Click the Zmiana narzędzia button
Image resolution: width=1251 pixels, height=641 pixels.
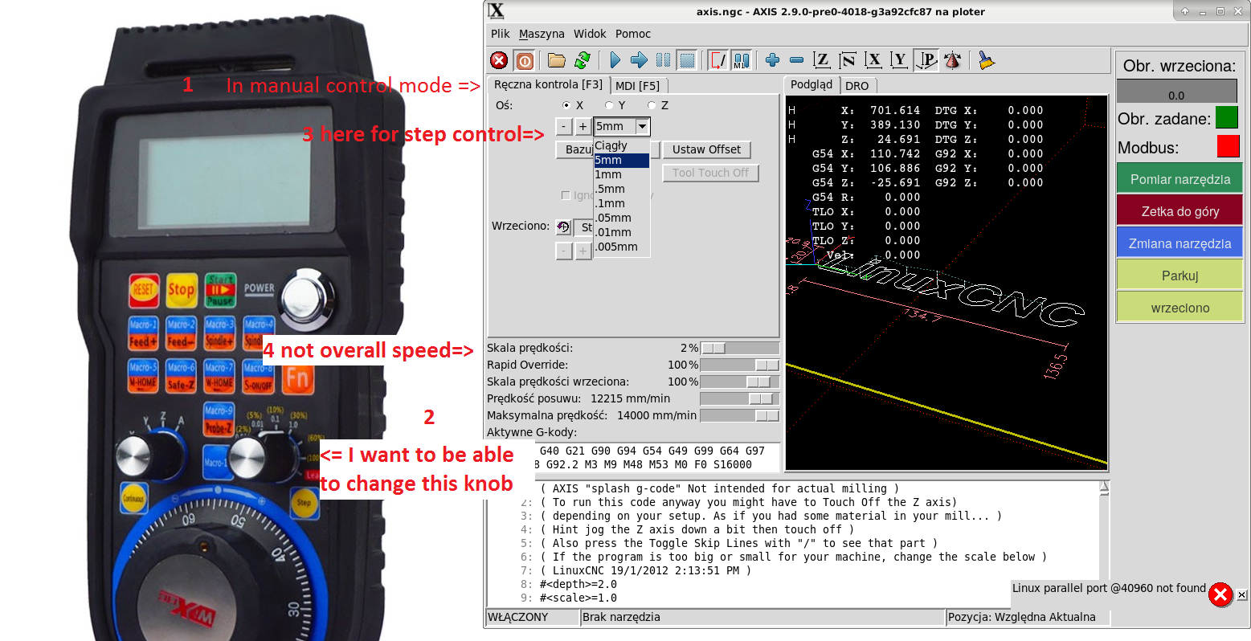(x=1180, y=243)
